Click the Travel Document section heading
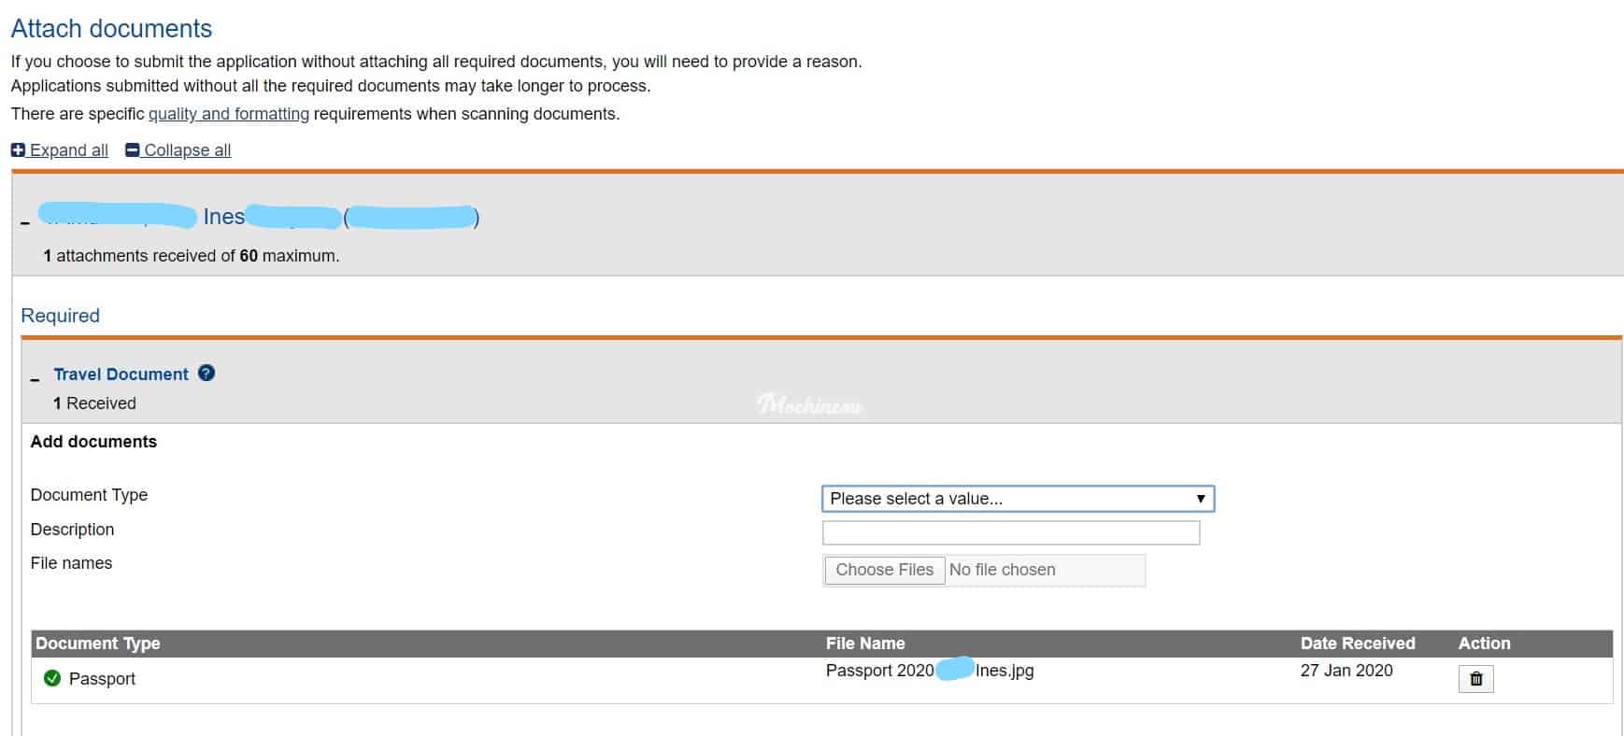This screenshot has width=1624, height=736. [121, 374]
